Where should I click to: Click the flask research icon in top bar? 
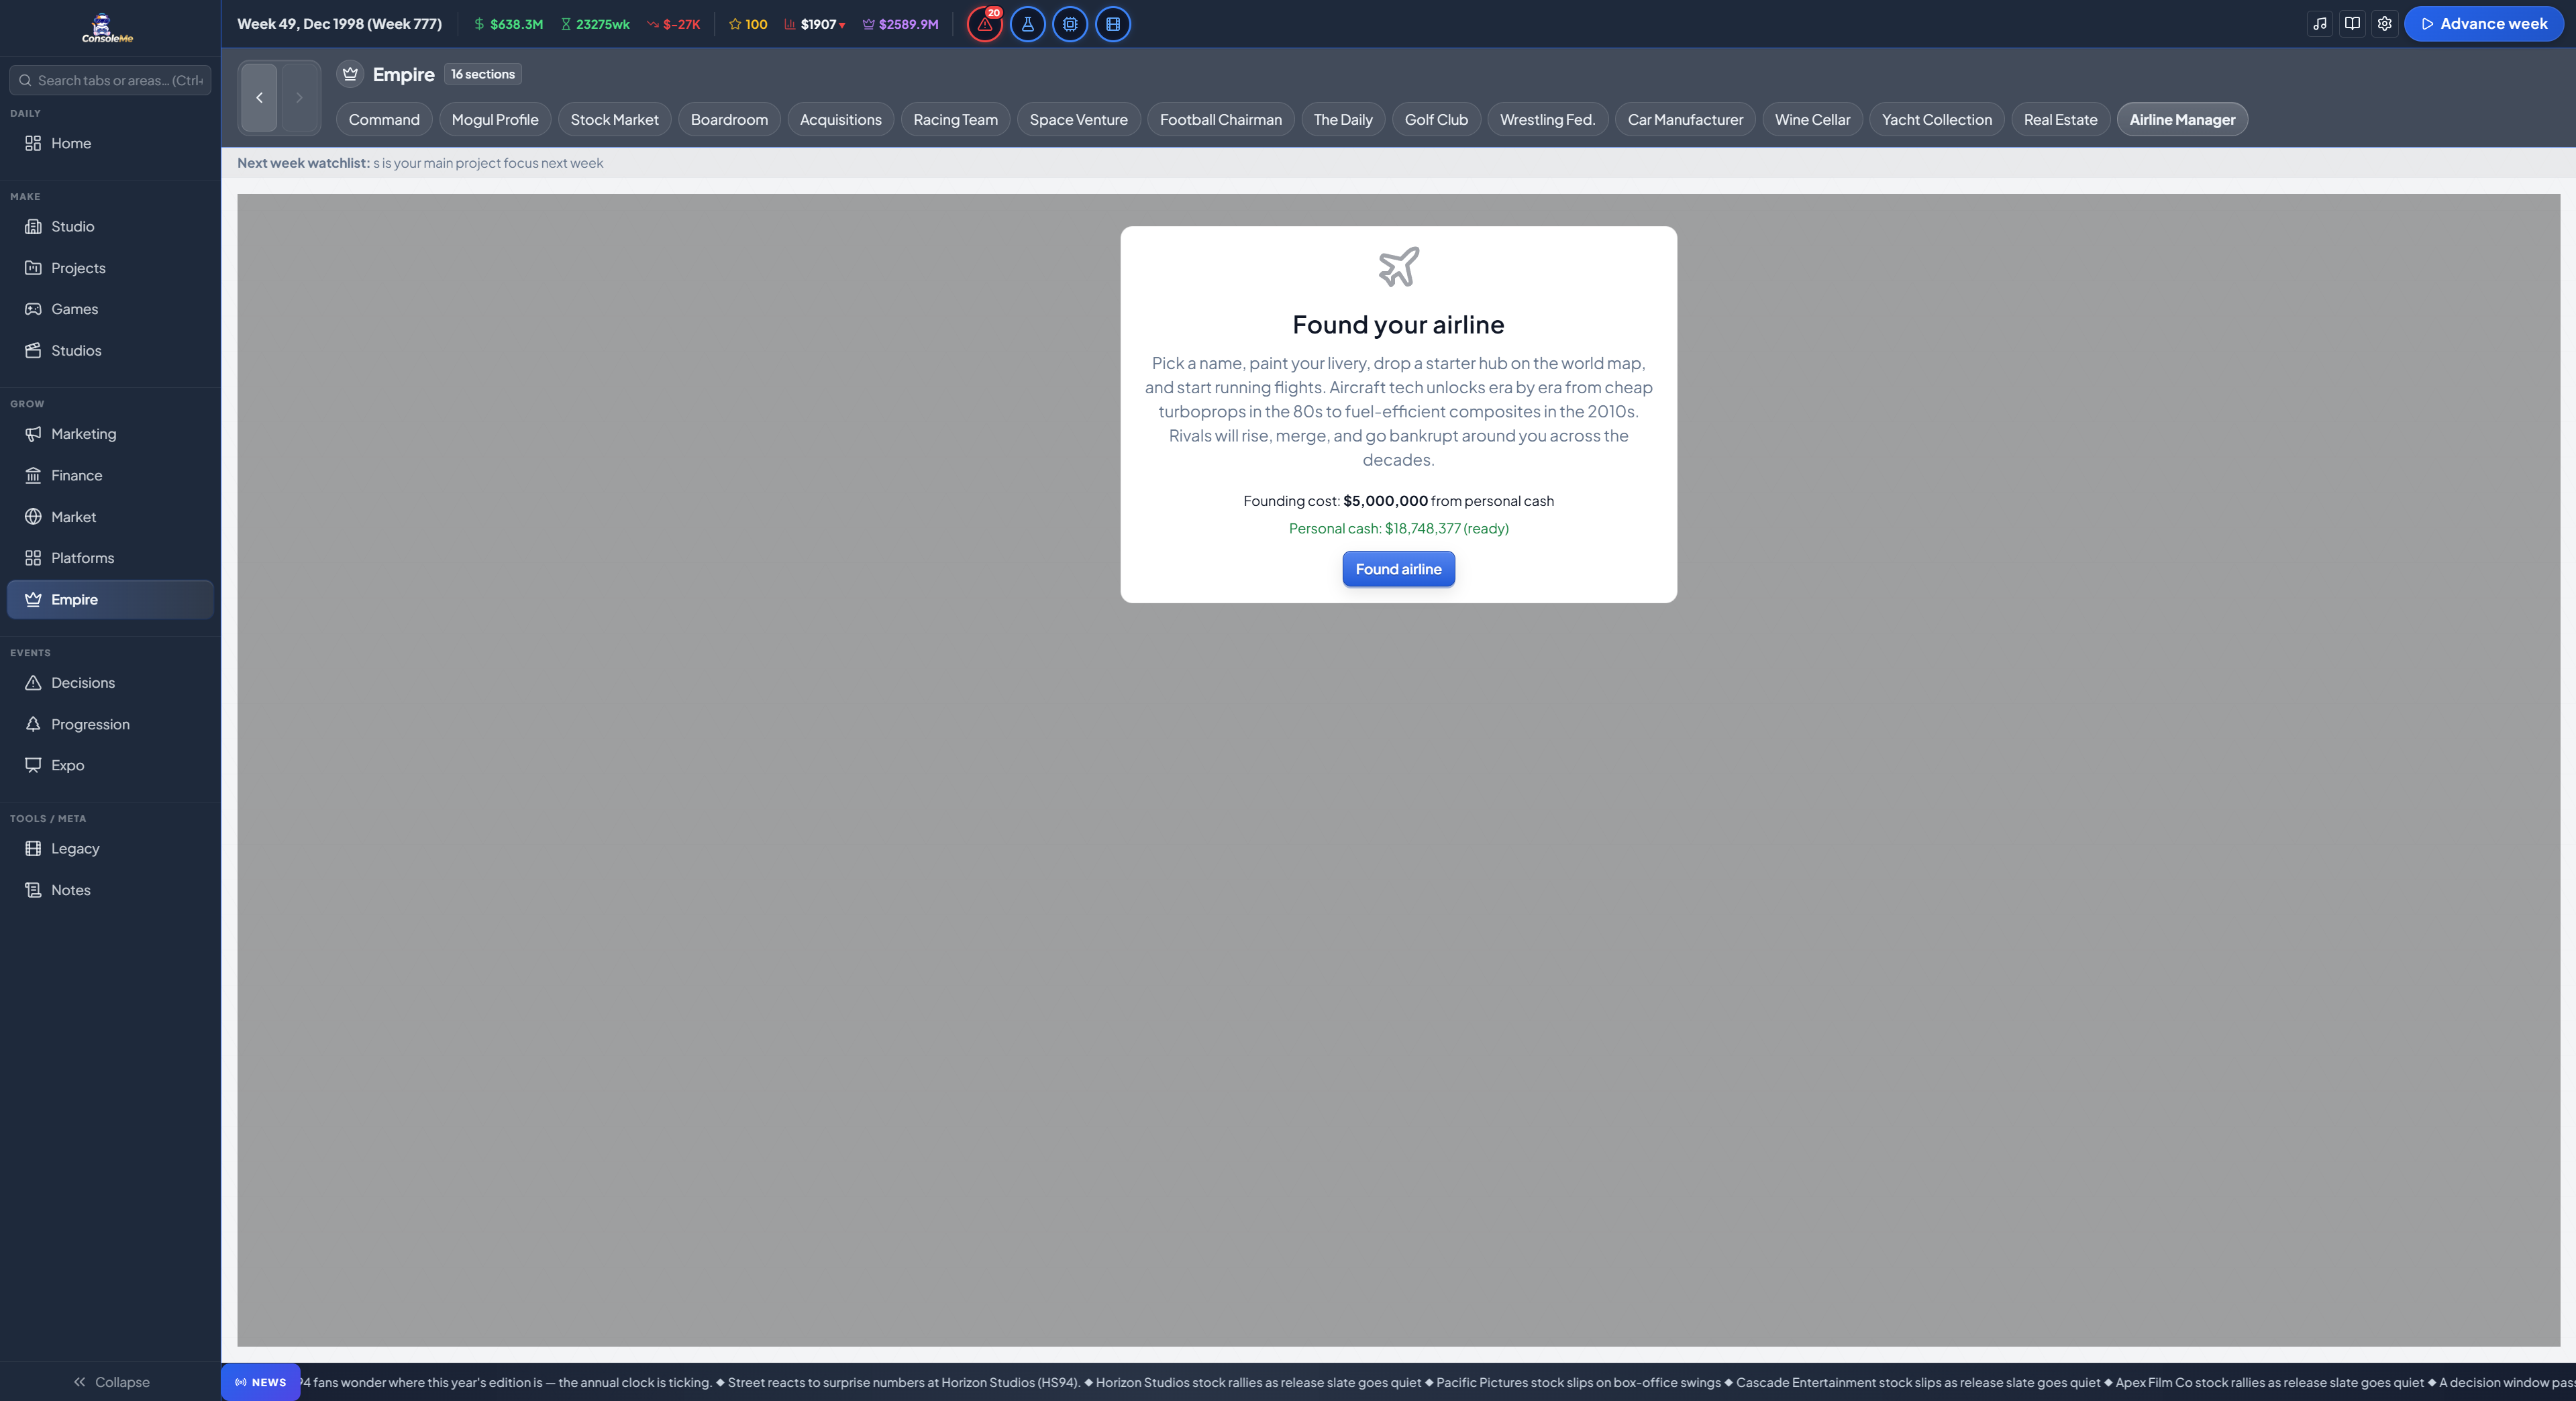point(1027,24)
